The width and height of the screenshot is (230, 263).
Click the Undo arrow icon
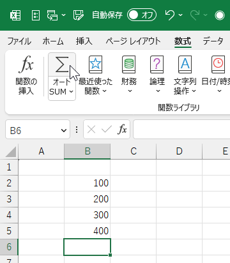click(170, 15)
